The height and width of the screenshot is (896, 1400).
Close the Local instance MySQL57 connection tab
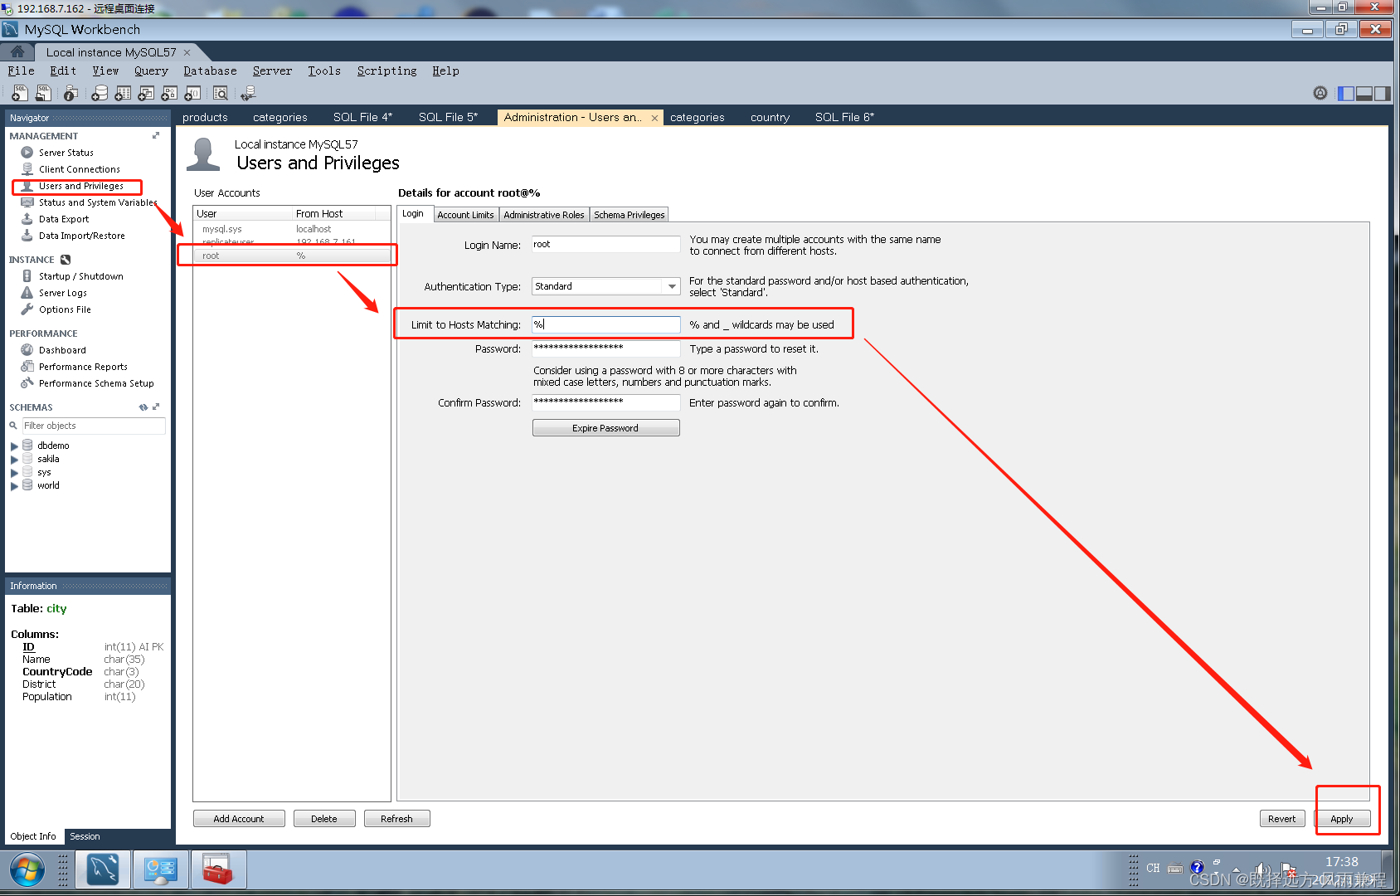(x=187, y=52)
